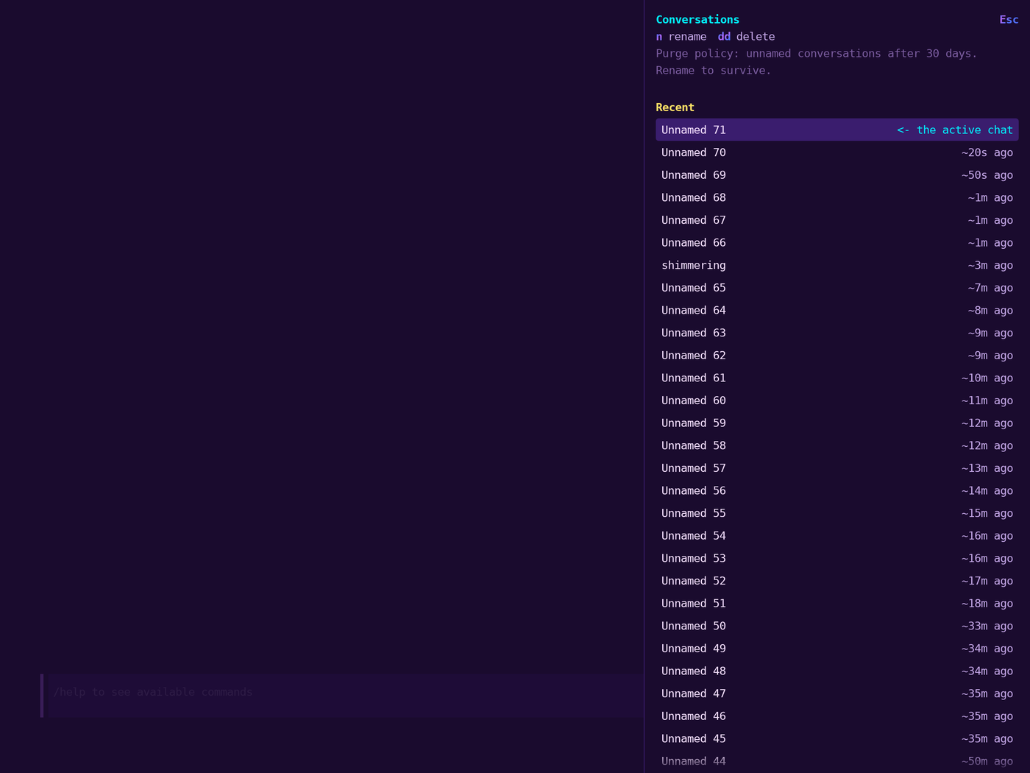
Task: Close the Conversations panel with the Esc button
Action: click(1009, 20)
